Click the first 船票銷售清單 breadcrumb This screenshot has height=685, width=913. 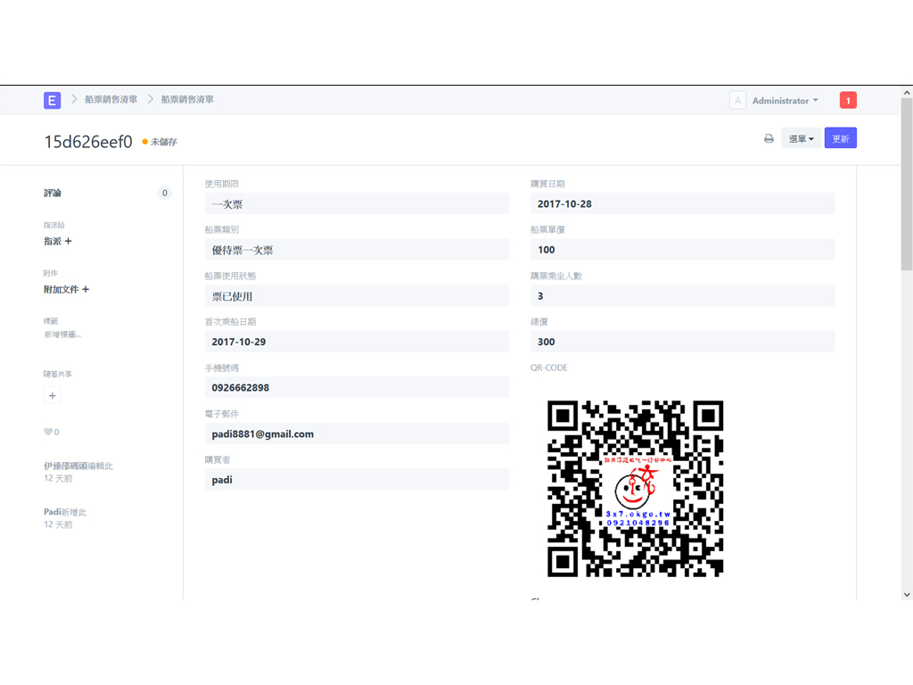[x=111, y=100]
